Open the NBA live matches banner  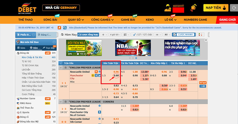click(133, 48)
